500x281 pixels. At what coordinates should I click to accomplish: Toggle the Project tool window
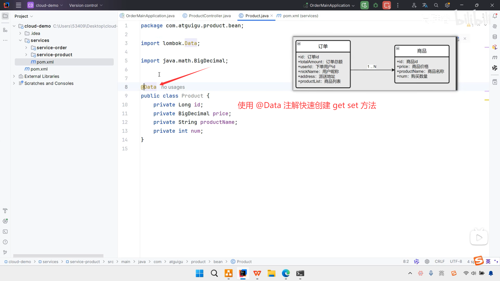point(5,16)
